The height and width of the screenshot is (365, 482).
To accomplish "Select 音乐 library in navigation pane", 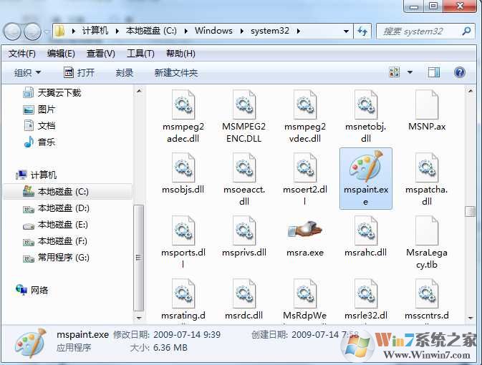I will pyautogui.click(x=39, y=142).
